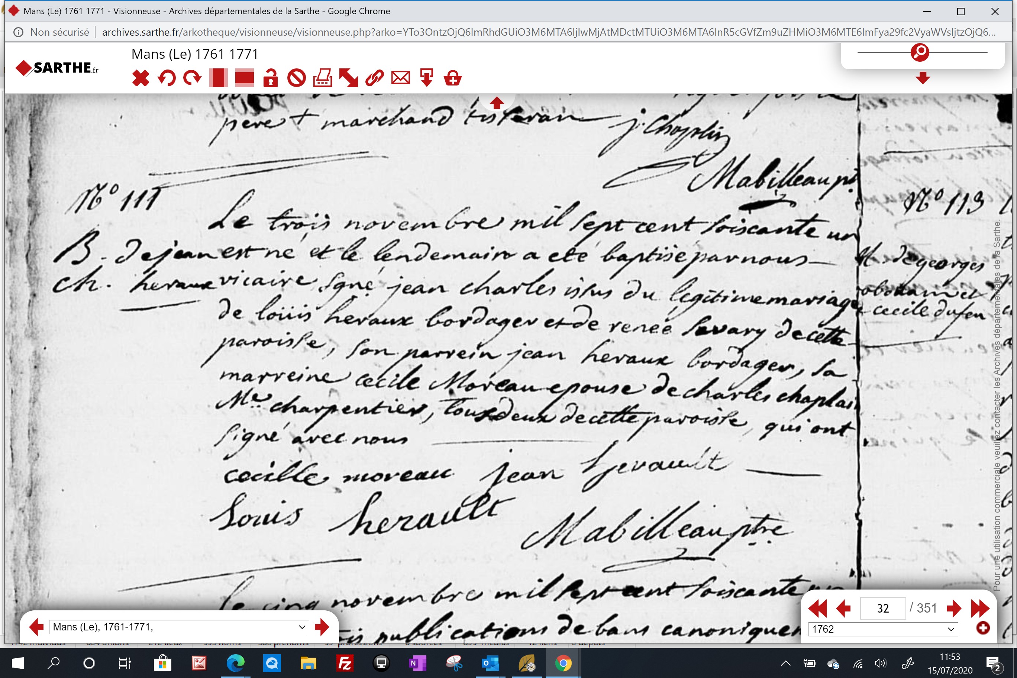Rotate image counterclockwise with left rotation icon
This screenshot has width=1017, height=678.
tap(167, 78)
